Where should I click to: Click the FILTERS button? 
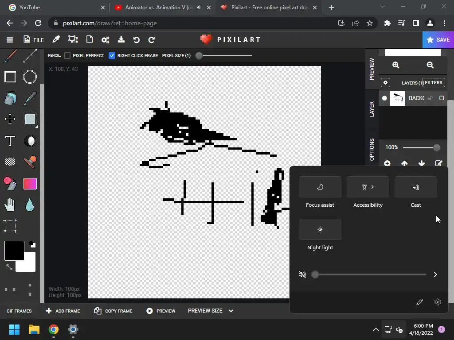(434, 83)
